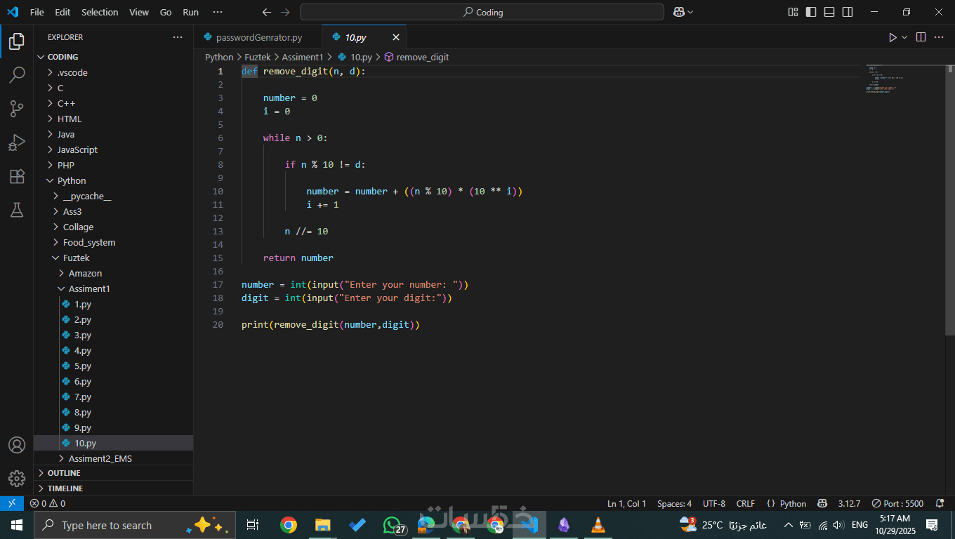Image resolution: width=955 pixels, height=539 pixels.
Task: Open the Selection menu
Action: (x=100, y=12)
